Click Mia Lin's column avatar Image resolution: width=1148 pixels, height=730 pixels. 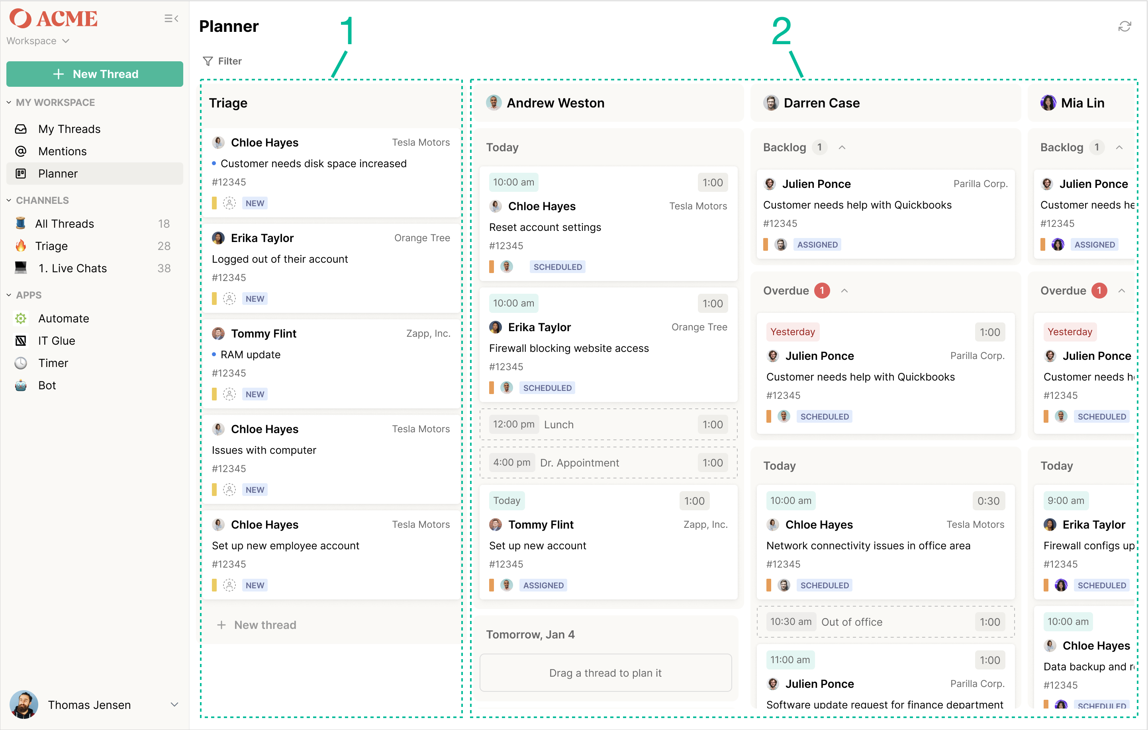tap(1048, 103)
